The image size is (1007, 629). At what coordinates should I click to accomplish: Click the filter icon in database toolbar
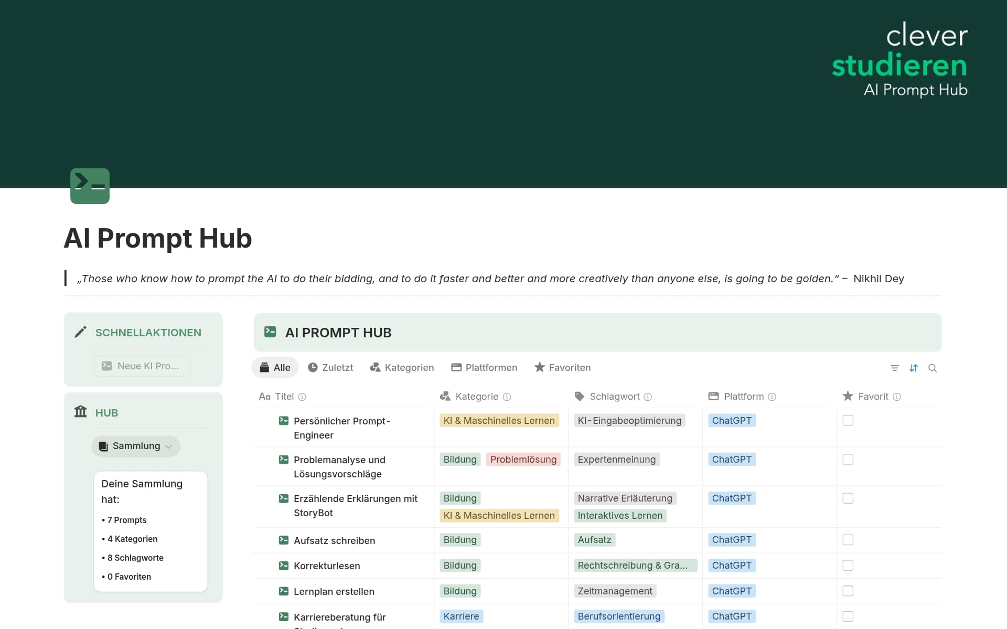click(x=895, y=368)
